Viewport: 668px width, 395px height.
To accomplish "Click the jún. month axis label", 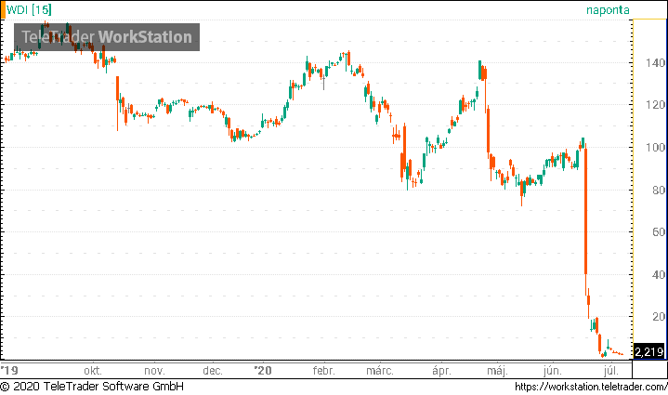I will (552, 371).
